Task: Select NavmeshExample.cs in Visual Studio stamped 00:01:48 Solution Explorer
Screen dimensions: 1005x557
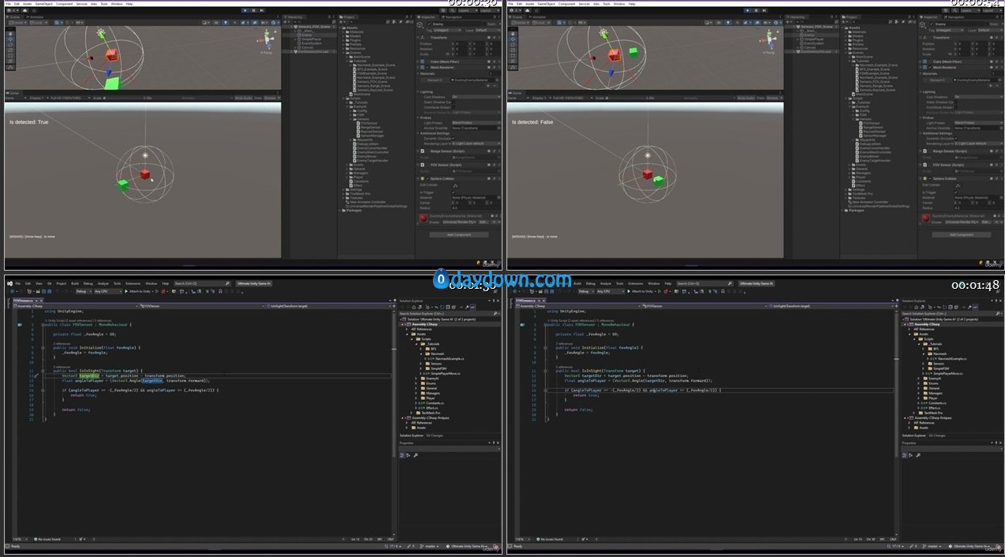Action: tap(951, 359)
